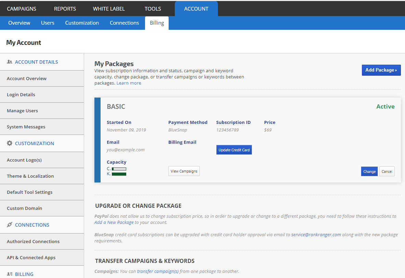Click the service@rankranger.com email link
405x278 pixels.
[x=316, y=235]
